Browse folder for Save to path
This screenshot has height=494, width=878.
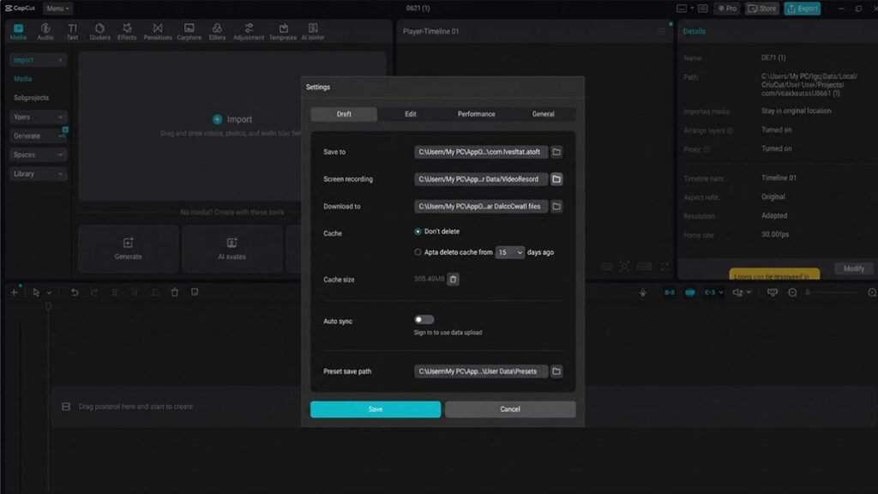[556, 152]
